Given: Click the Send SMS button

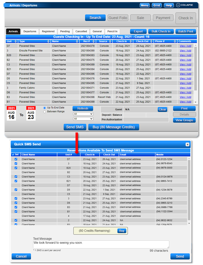Looking at the screenshot, I should [x=75, y=127].
